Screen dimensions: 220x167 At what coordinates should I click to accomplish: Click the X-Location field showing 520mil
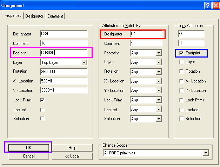(64, 81)
